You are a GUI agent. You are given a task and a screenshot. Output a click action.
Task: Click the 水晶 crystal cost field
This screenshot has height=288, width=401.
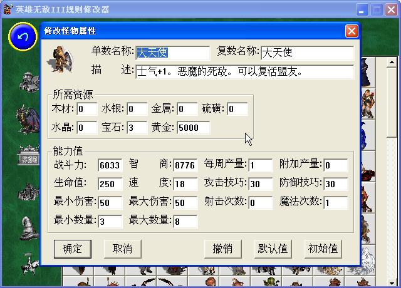click(x=86, y=128)
